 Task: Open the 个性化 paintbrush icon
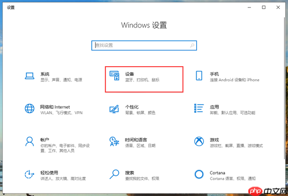tap(114, 109)
